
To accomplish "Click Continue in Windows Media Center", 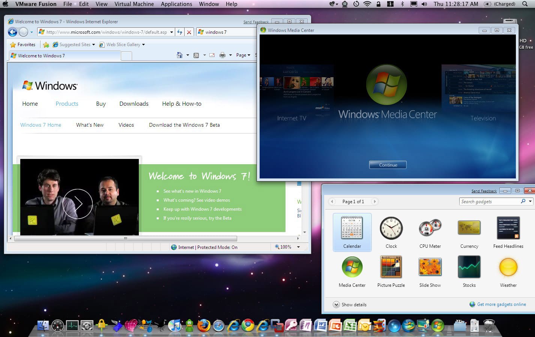I will (388, 165).
